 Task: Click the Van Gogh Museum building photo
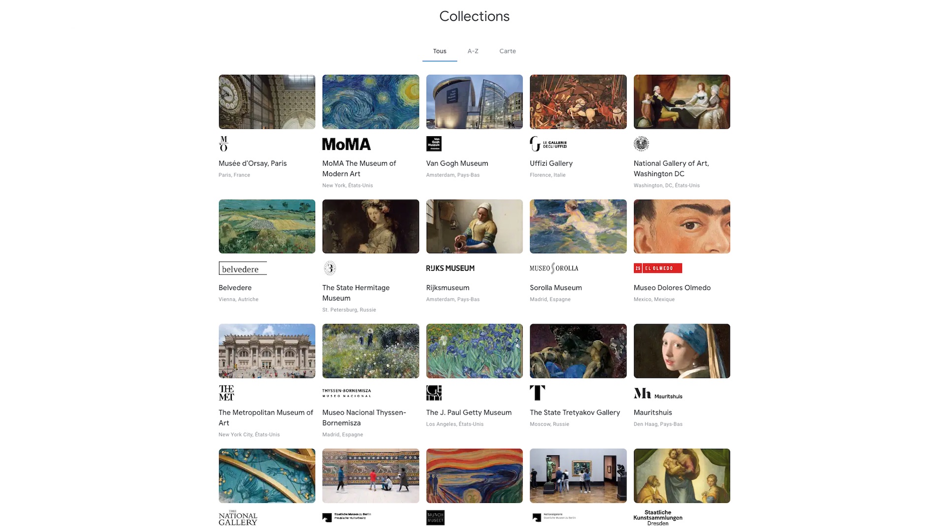pyautogui.click(x=474, y=102)
